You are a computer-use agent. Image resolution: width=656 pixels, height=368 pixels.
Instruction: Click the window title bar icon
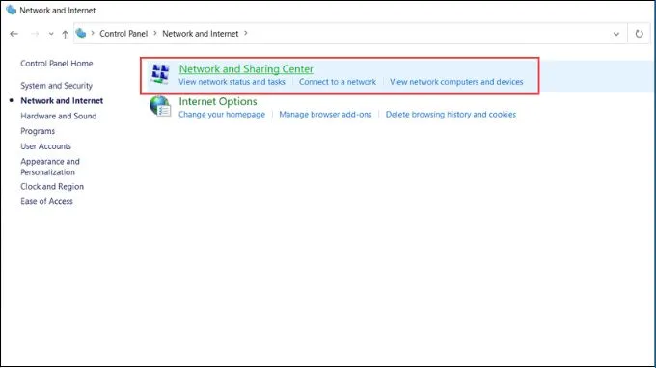tap(11, 10)
